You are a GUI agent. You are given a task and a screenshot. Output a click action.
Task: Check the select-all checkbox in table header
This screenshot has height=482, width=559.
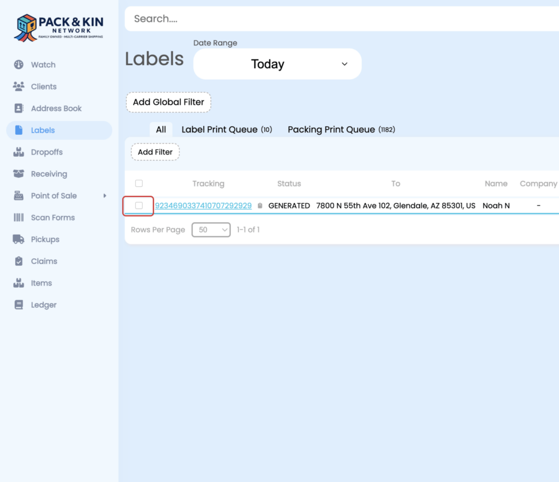point(139,183)
